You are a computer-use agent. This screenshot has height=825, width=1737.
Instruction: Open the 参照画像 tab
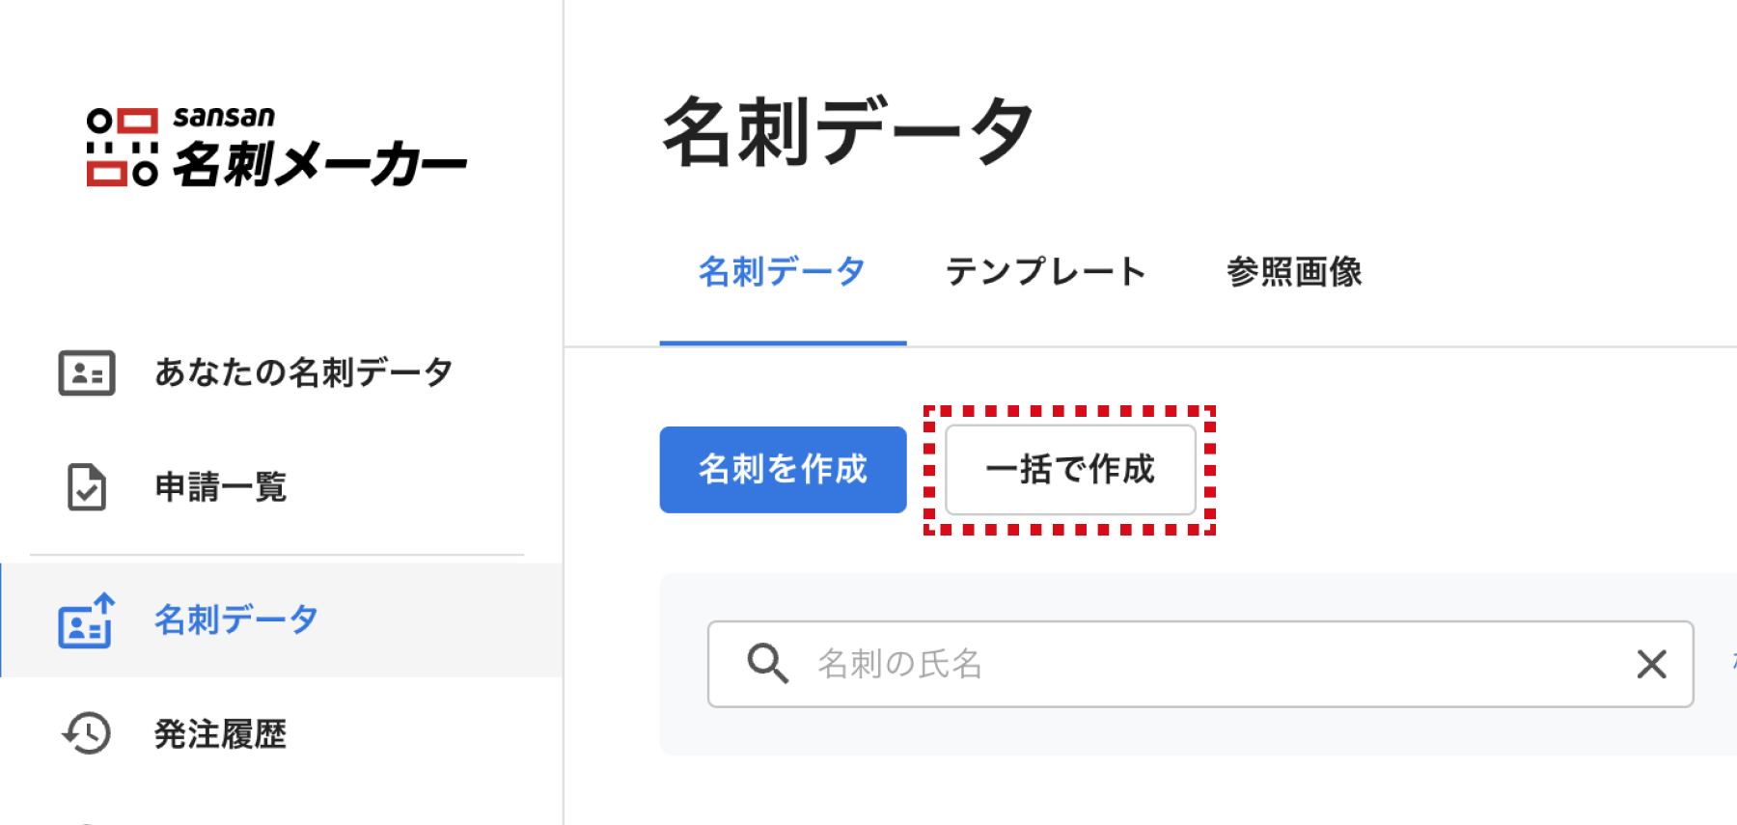[x=1294, y=272]
